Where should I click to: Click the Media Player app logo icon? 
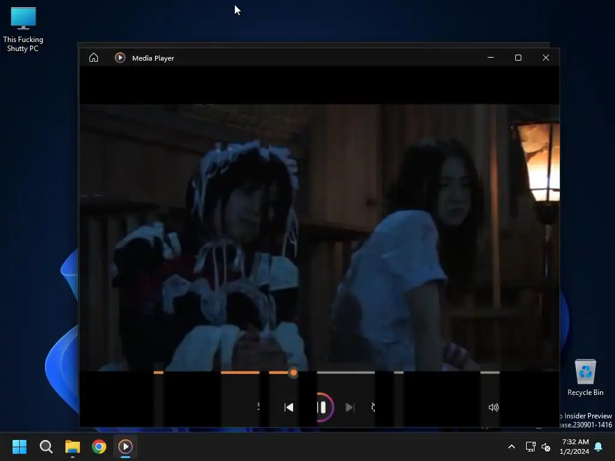[120, 58]
